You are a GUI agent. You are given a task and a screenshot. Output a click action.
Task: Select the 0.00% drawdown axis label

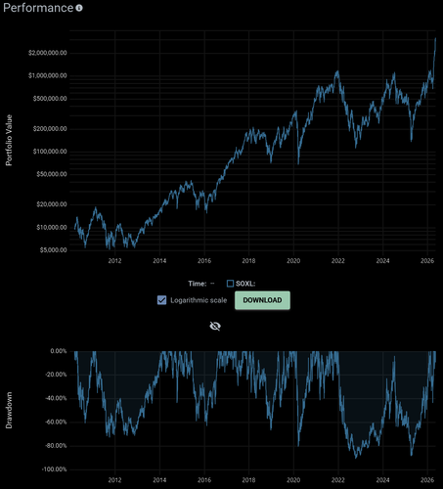tap(59, 351)
